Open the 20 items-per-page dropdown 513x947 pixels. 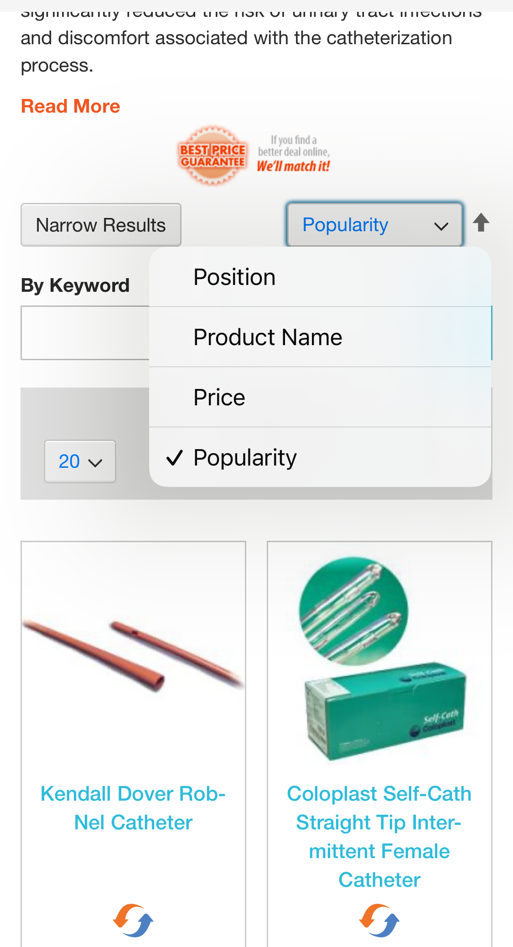coord(80,462)
